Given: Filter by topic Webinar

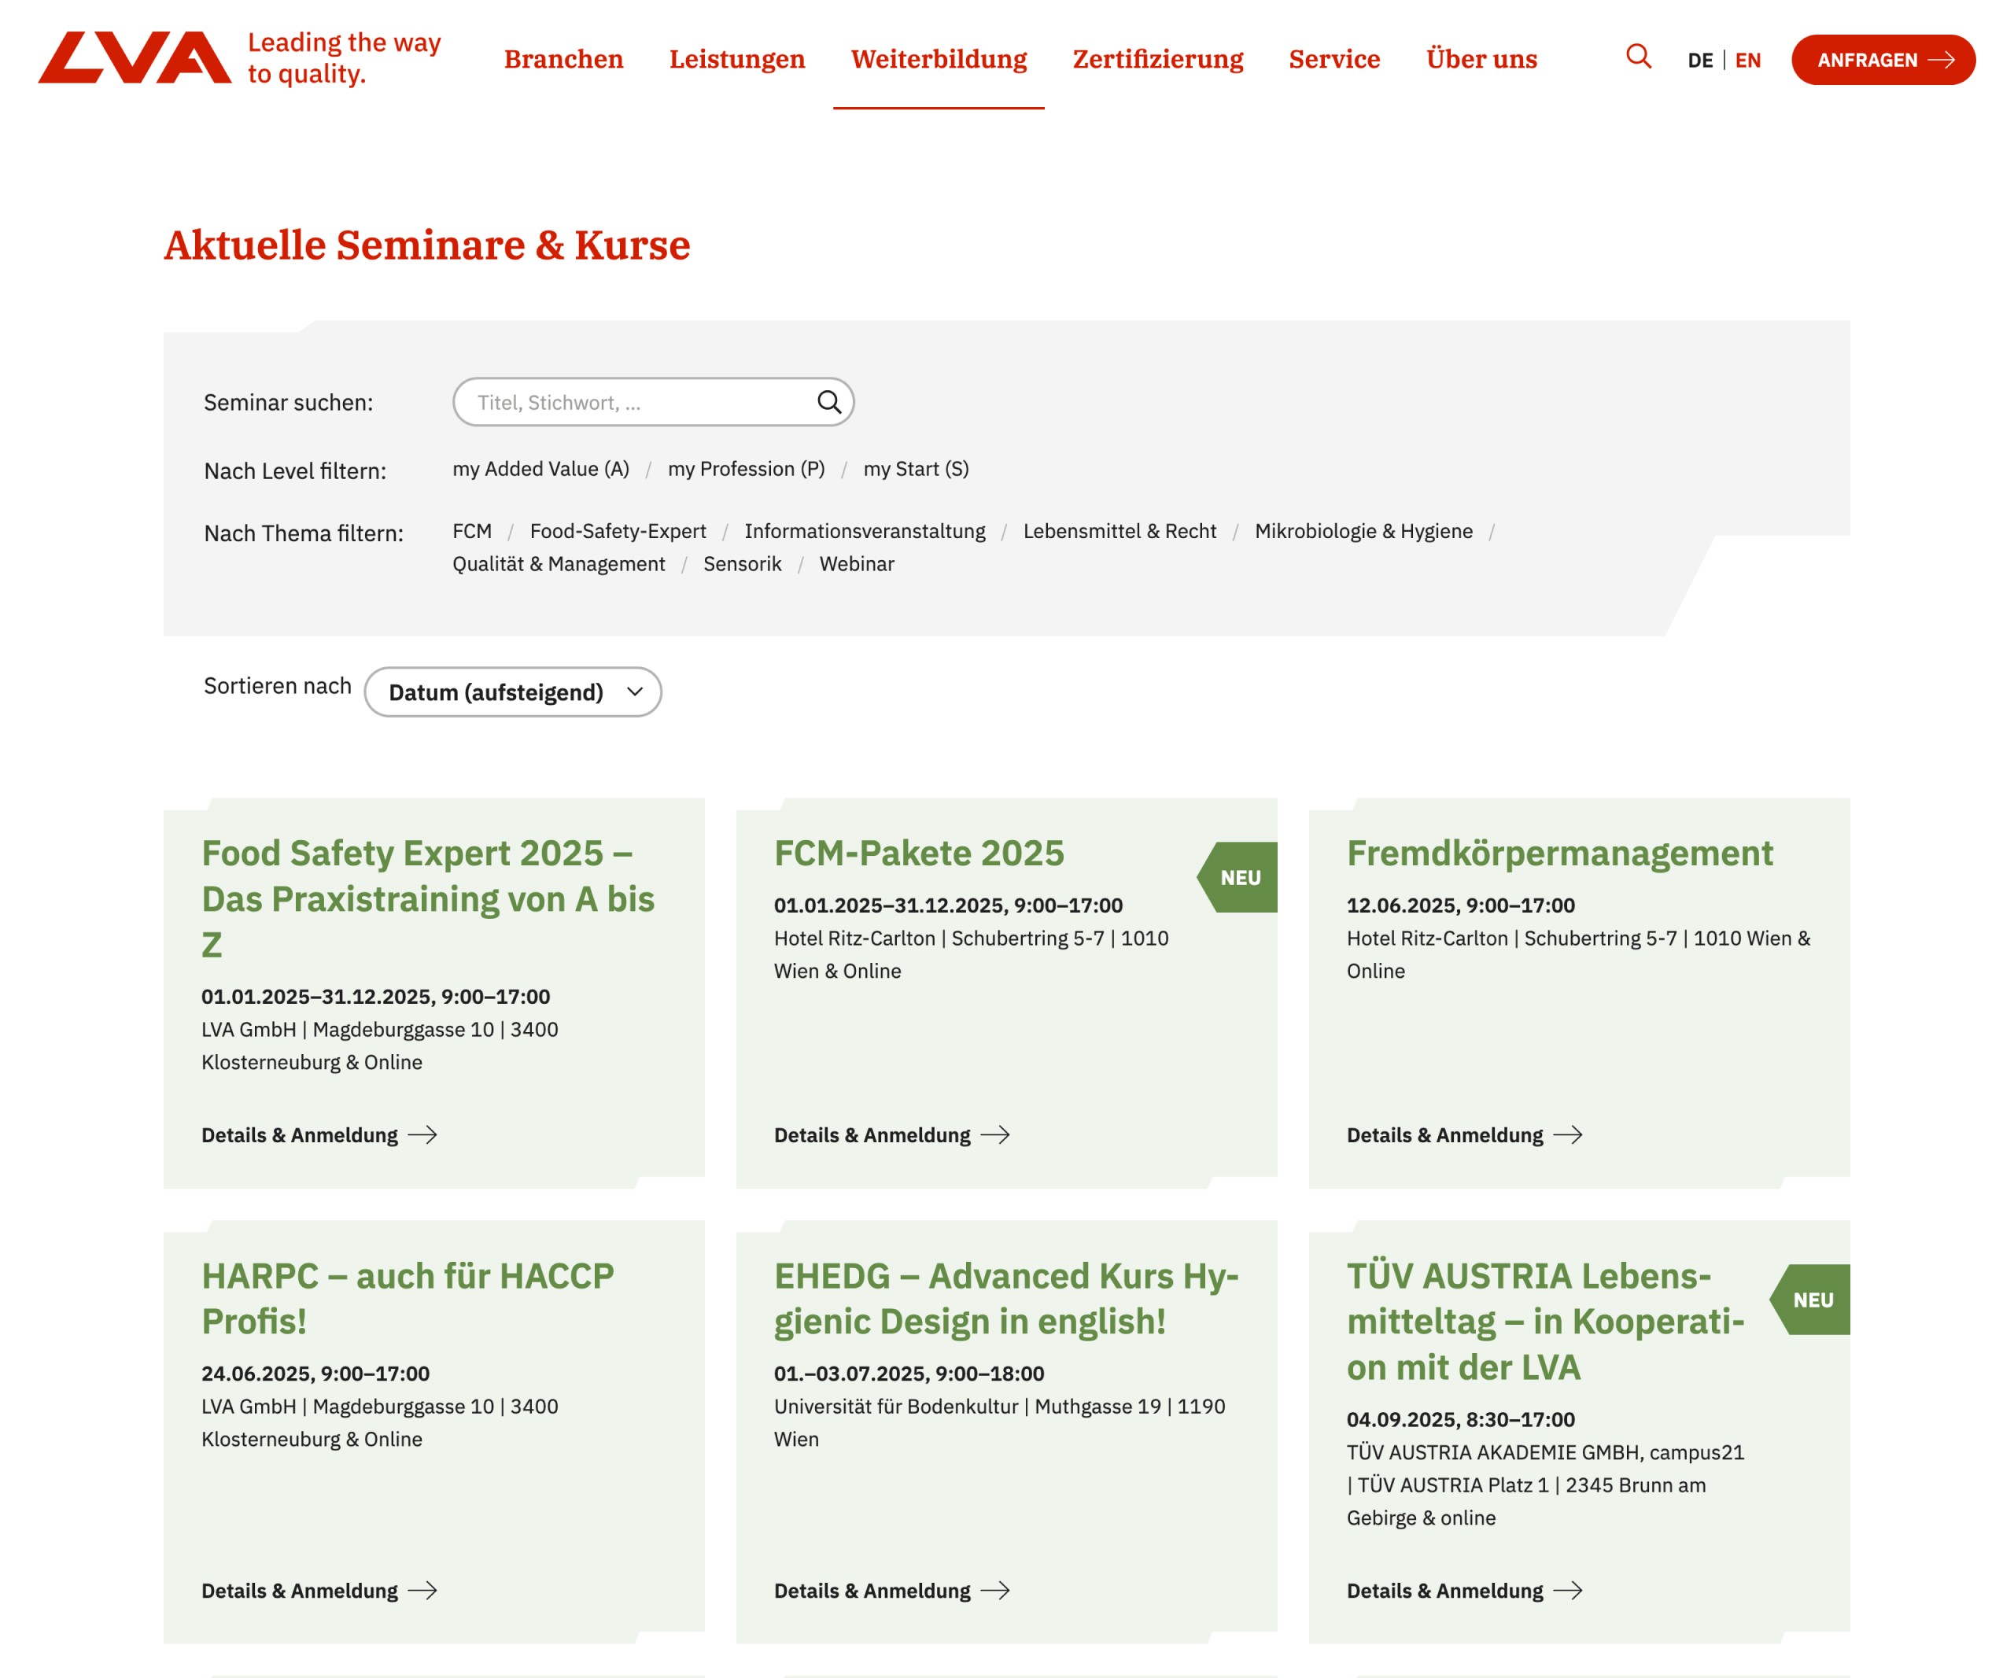Looking at the screenshot, I should (x=857, y=564).
